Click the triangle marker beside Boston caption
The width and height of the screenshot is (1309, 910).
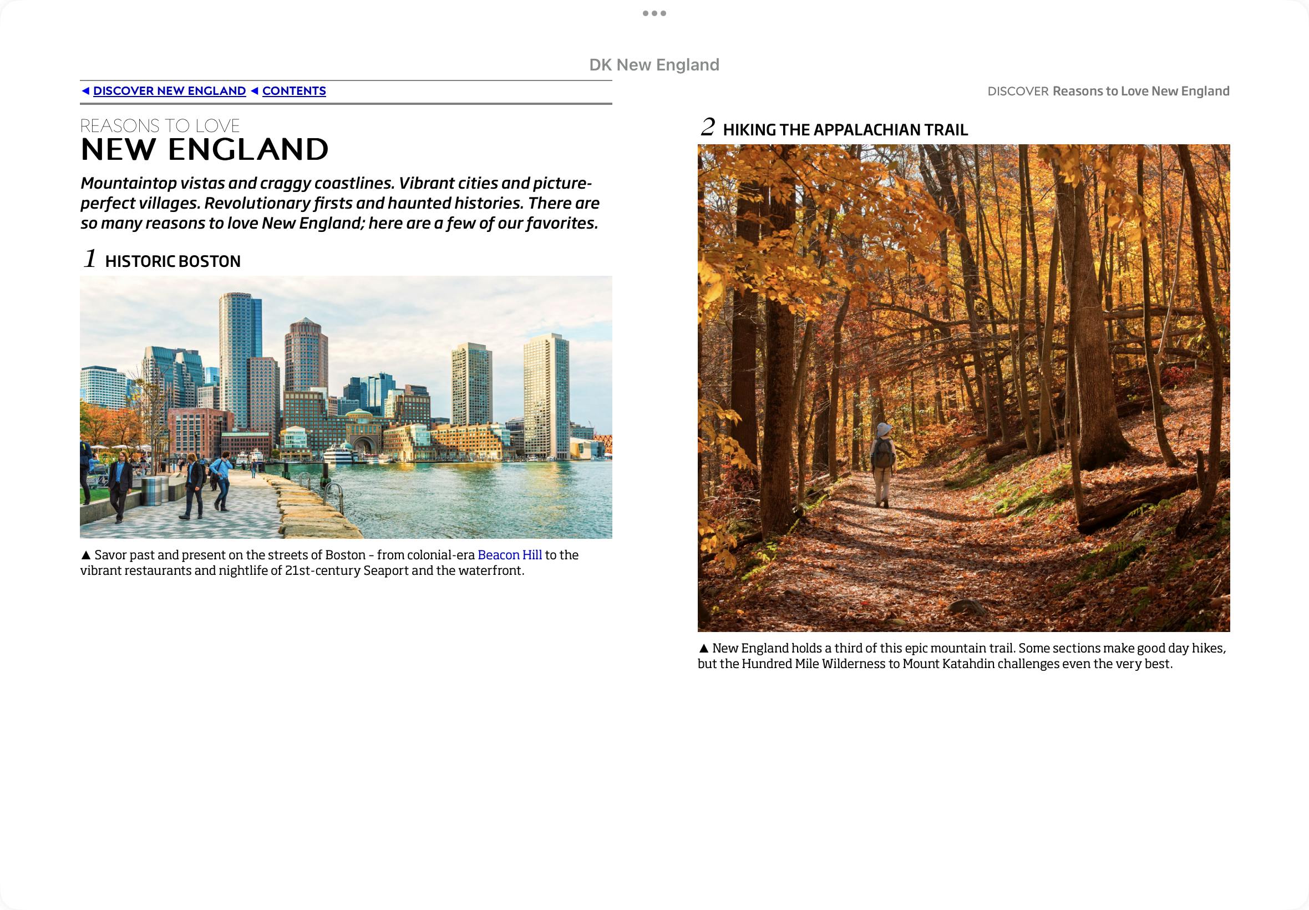tap(86, 555)
